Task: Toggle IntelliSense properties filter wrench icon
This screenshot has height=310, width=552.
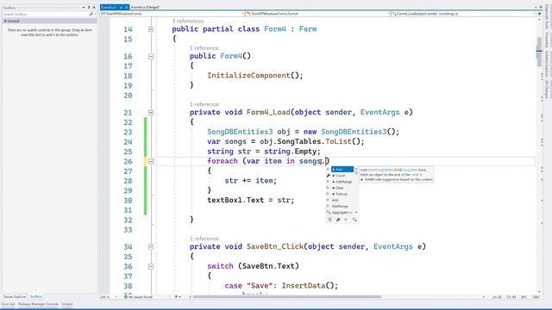Action: click(338, 220)
